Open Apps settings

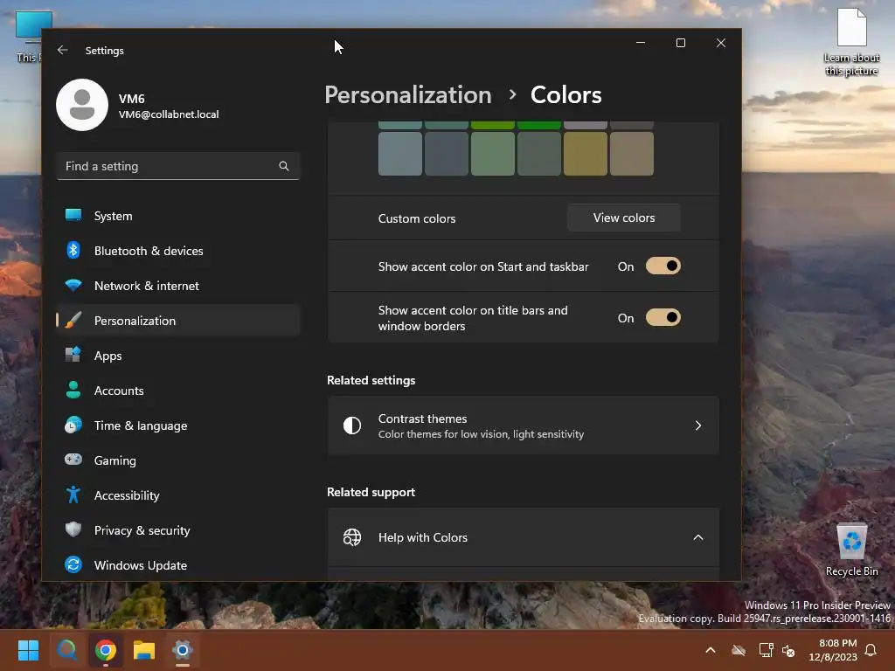tap(178, 356)
